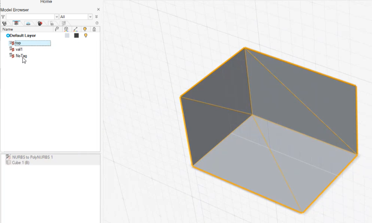Click the light bulb visibility column header
372x223 pixels.
click(85, 29)
